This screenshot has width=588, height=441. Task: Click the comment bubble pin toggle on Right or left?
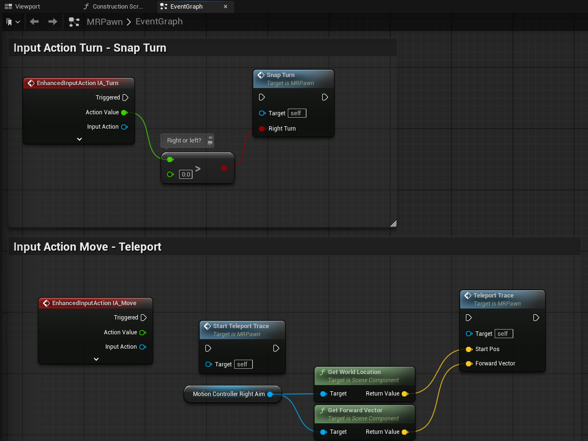[x=210, y=138]
